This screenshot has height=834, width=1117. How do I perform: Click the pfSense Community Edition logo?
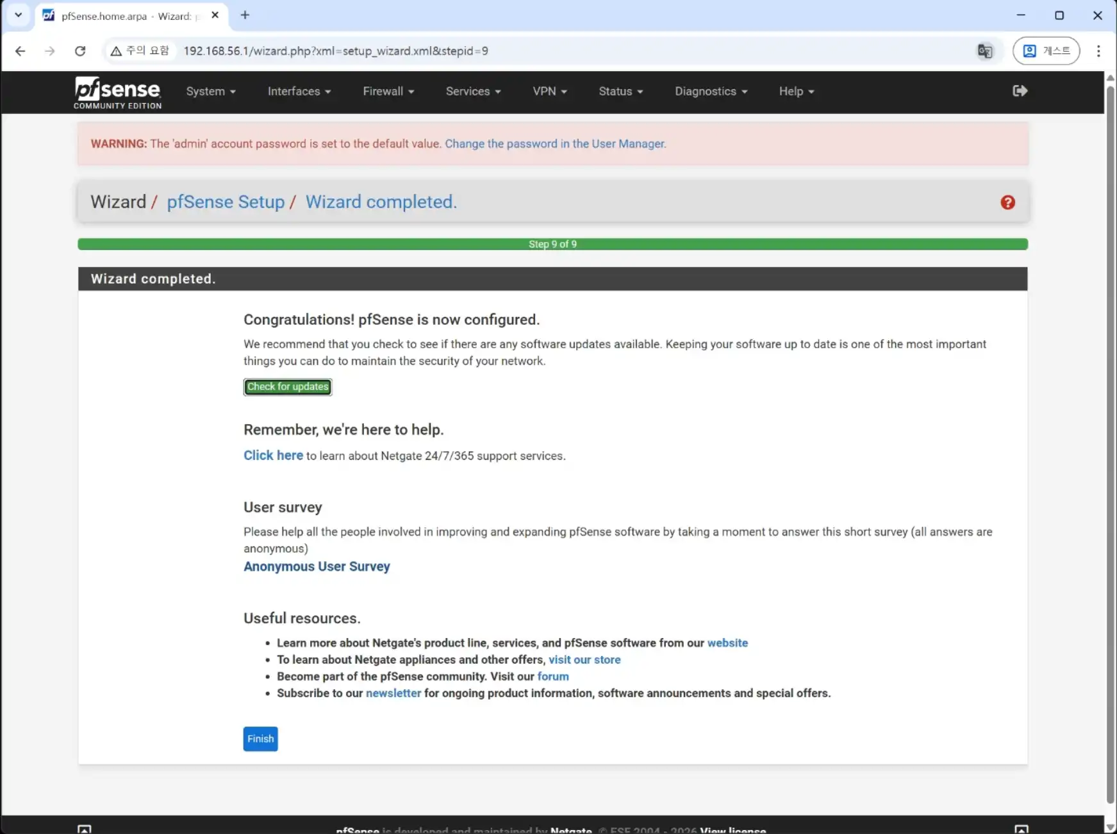click(117, 92)
